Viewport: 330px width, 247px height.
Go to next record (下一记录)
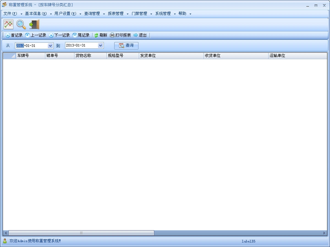pyautogui.click(x=59, y=35)
